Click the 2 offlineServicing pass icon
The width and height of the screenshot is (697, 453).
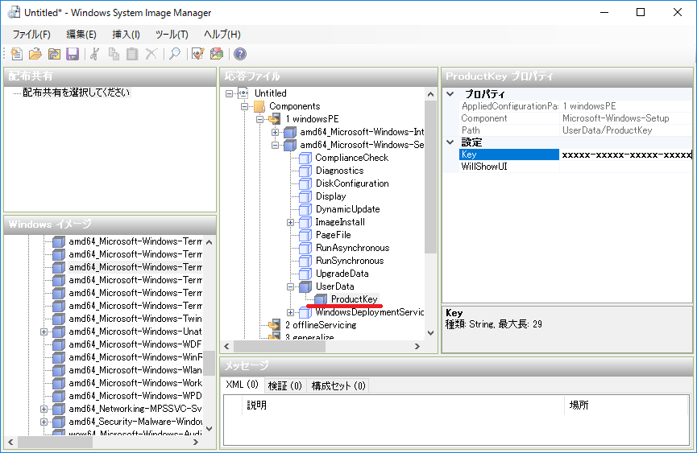(x=274, y=325)
